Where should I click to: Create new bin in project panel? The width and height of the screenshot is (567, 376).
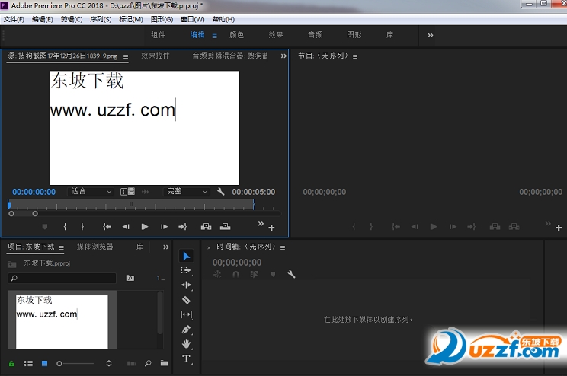point(164,363)
